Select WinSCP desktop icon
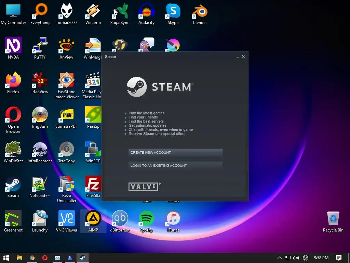 point(93,152)
